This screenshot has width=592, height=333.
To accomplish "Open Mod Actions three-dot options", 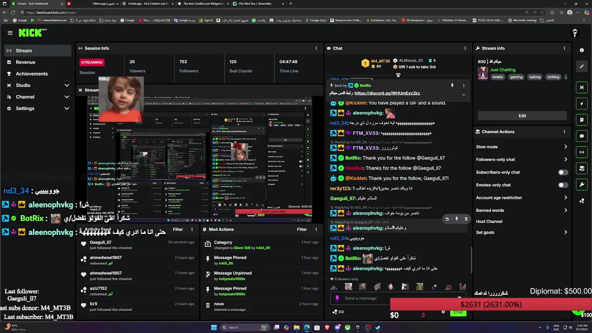I will click(x=316, y=229).
